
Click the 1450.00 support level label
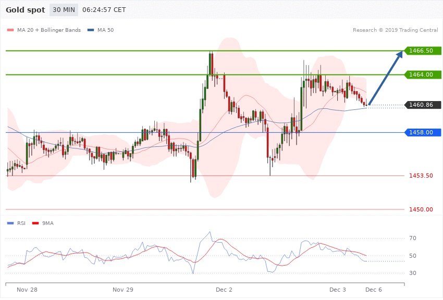point(421,209)
